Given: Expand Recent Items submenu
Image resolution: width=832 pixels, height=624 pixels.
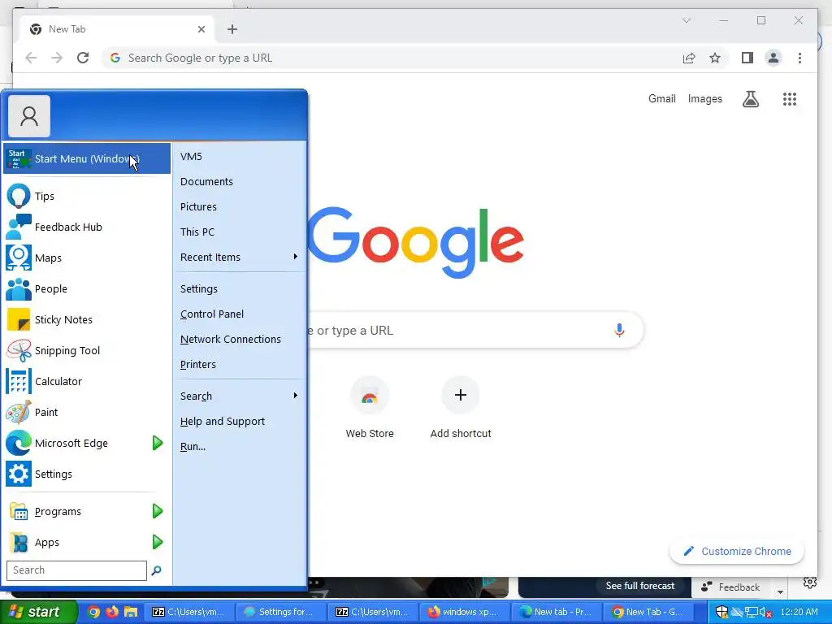Looking at the screenshot, I should click(x=296, y=257).
